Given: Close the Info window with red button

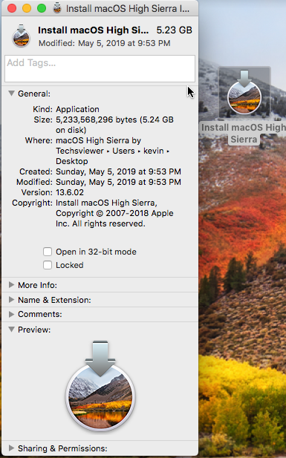Looking at the screenshot, I should (x=12, y=8).
